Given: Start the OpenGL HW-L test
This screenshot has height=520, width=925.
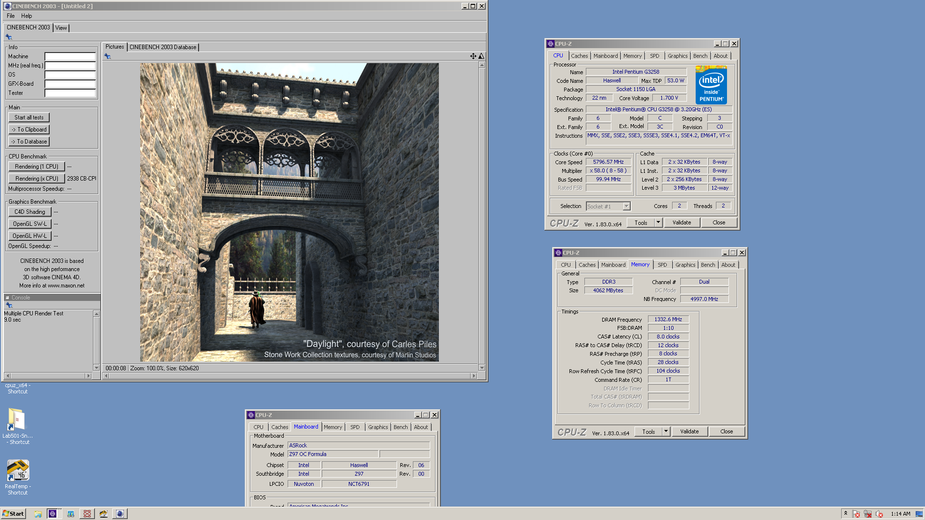Looking at the screenshot, I should [30, 236].
